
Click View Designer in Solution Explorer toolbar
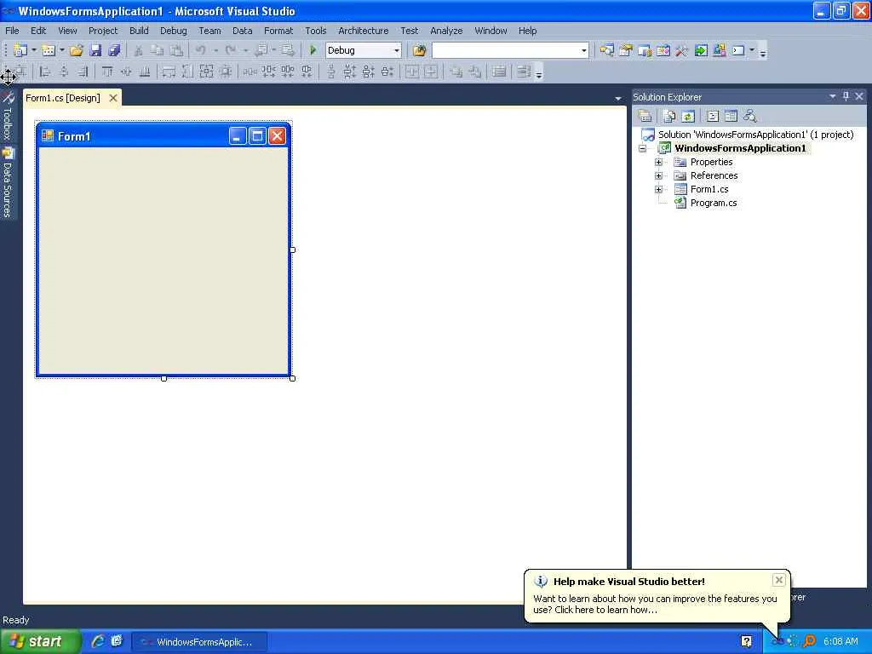coord(731,116)
